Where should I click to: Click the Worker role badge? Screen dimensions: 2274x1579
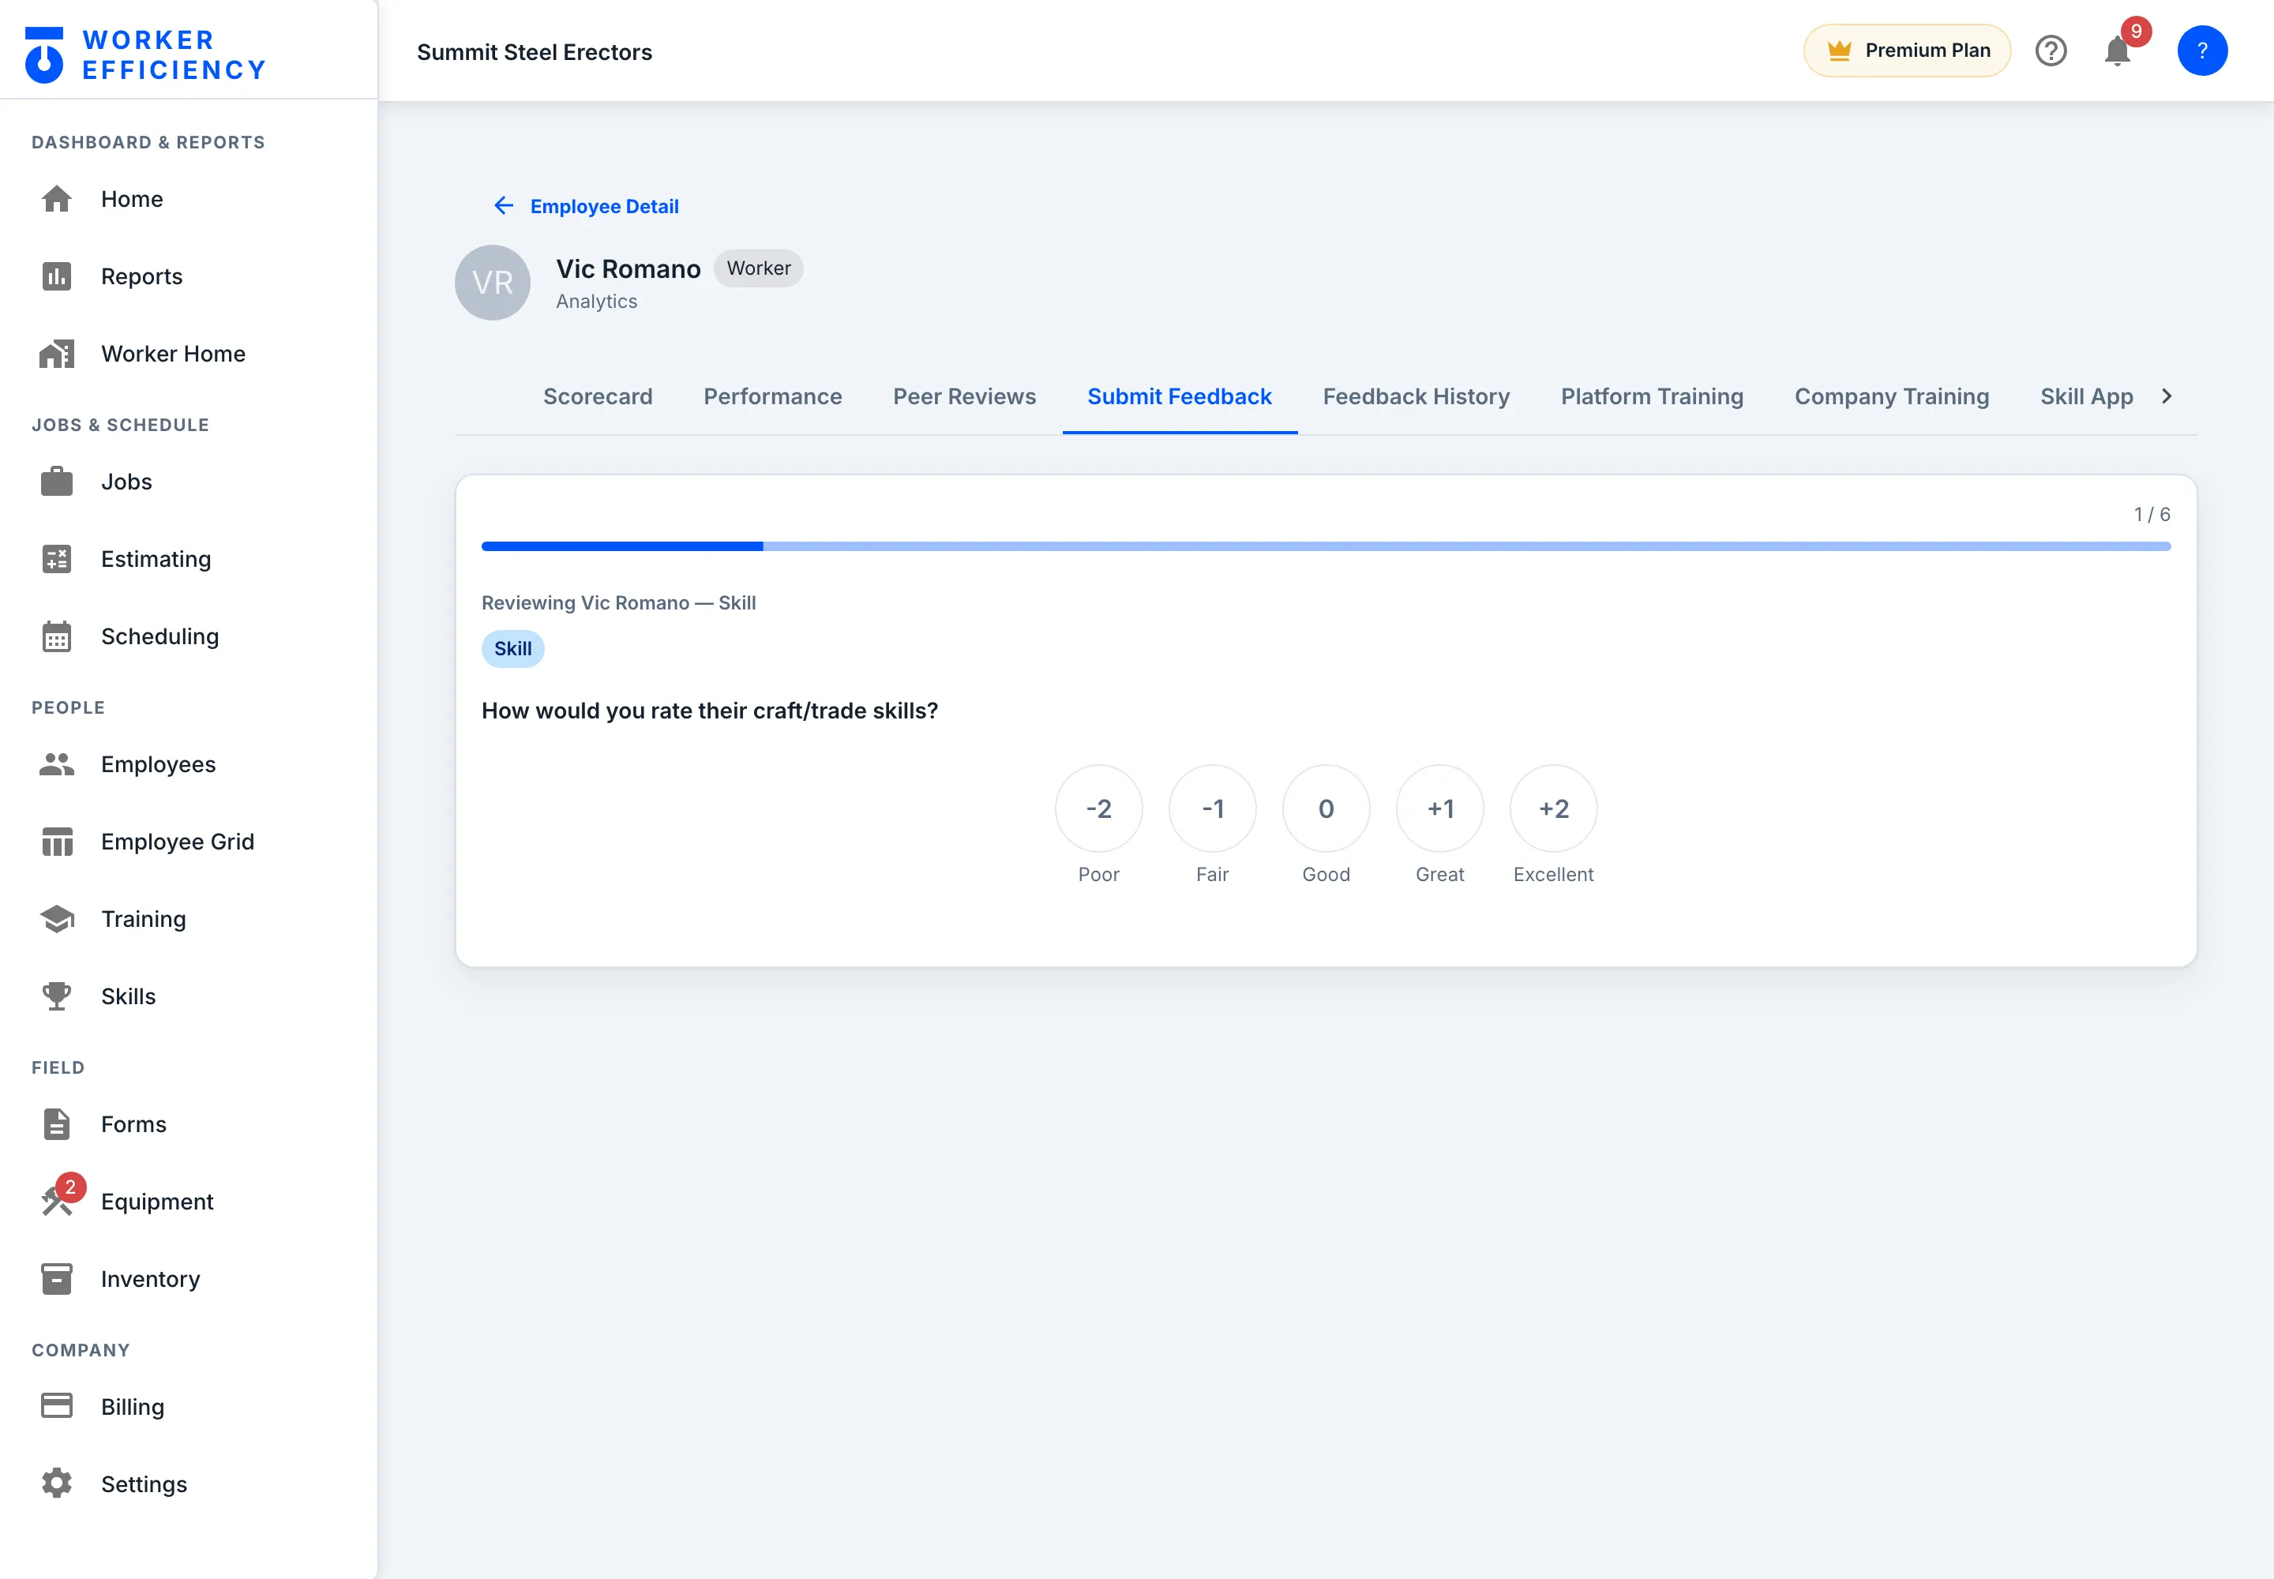coord(758,268)
